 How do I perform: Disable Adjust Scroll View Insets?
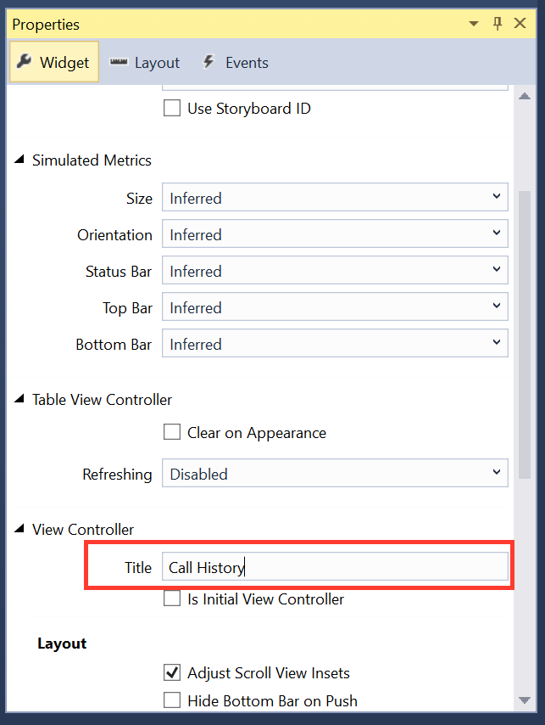[172, 672]
